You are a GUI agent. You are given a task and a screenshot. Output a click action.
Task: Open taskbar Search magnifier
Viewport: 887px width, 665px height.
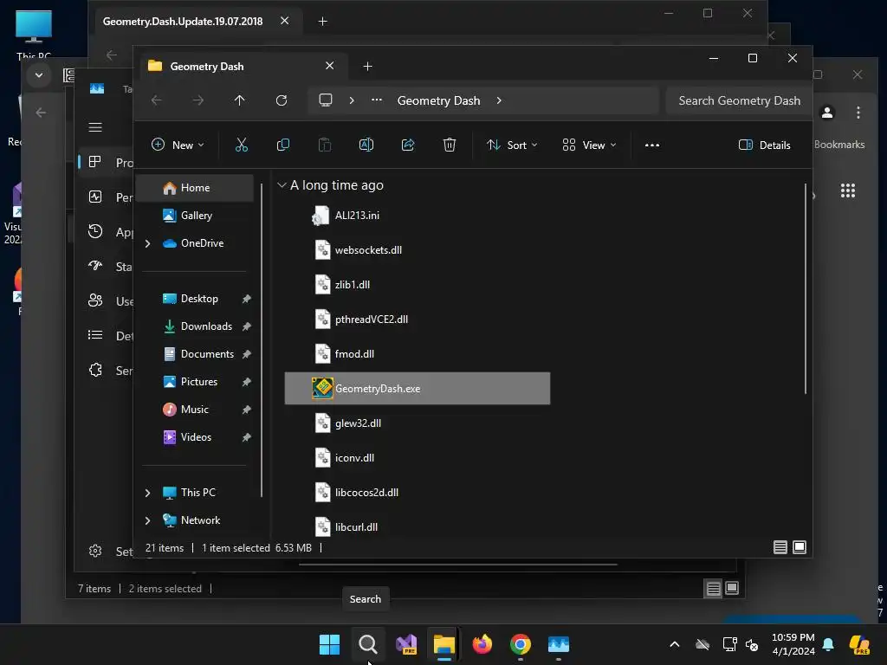click(x=367, y=644)
